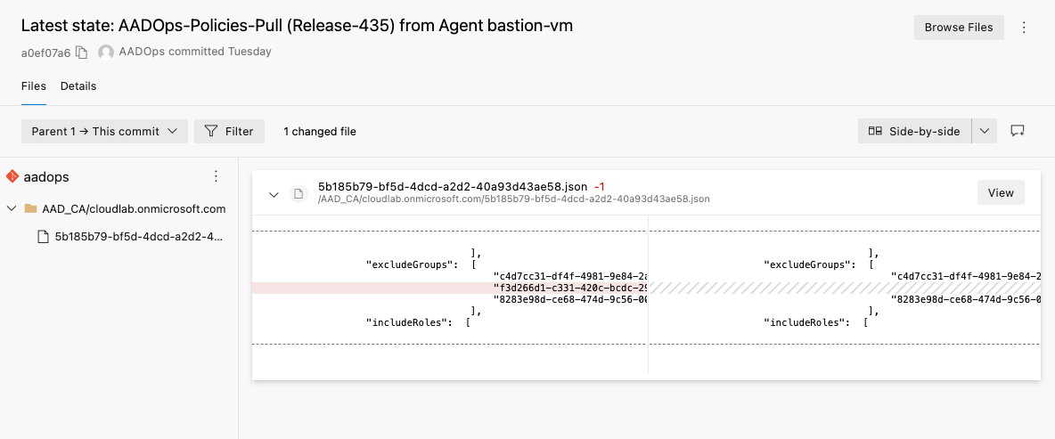Click the Filter button
The image size is (1055, 439).
(x=229, y=131)
